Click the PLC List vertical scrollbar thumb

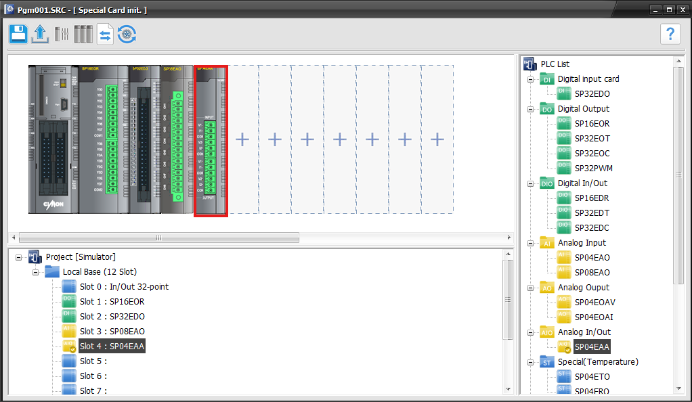678,175
